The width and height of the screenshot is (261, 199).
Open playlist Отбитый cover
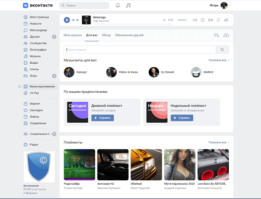pos(146,165)
